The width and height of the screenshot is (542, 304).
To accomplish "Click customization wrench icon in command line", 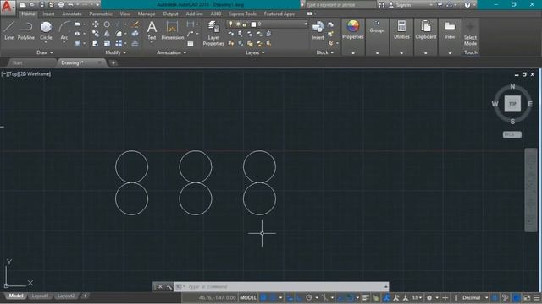I will click(x=169, y=287).
